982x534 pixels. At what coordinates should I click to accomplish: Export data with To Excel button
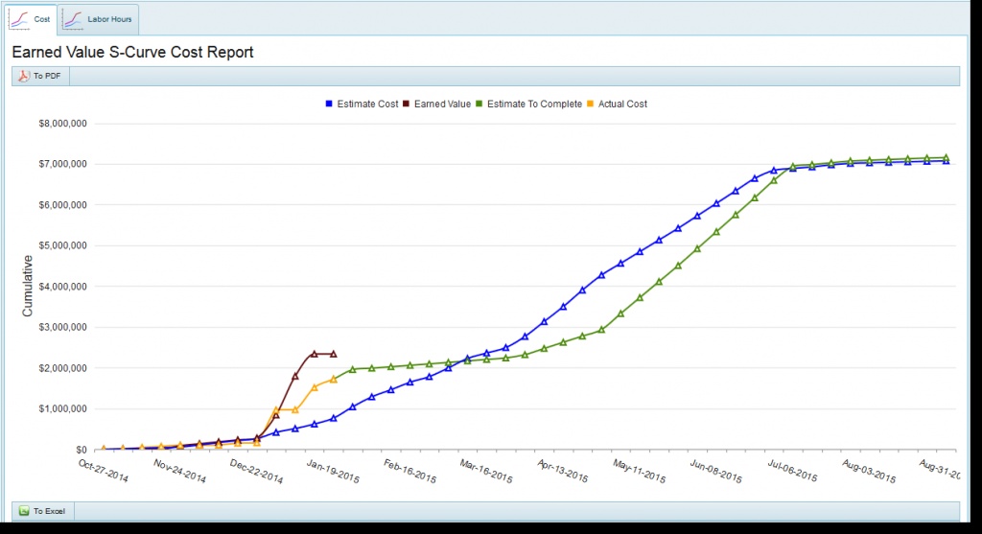click(x=42, y=511)
